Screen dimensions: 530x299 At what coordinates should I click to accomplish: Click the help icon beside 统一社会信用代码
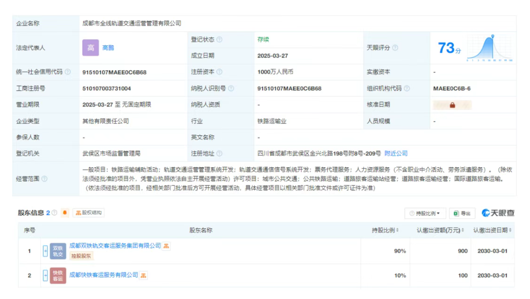coord(68,72)
